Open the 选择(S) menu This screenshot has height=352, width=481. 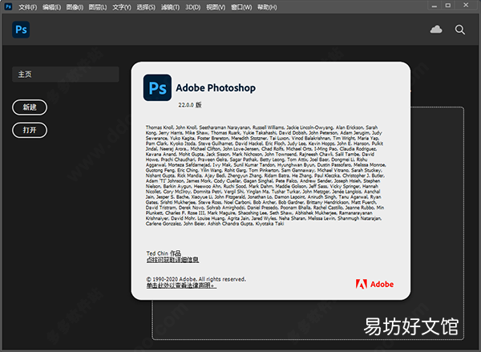pos(146,7)
